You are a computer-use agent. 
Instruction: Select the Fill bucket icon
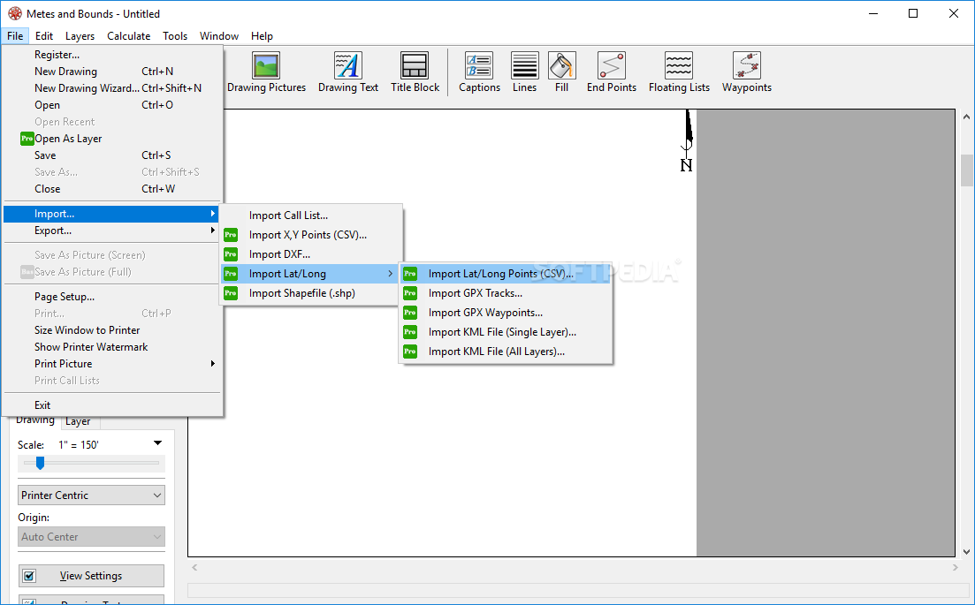pos(561,65)
